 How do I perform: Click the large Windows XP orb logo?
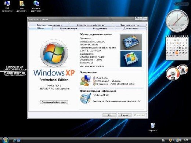54,53
